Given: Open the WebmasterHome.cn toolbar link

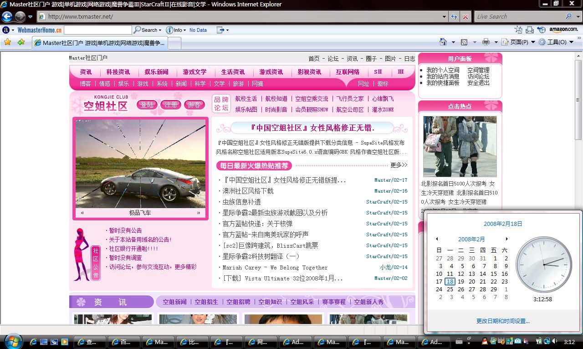Looking at the screenshot, I should pyautogui.click(x=40, y=30).
